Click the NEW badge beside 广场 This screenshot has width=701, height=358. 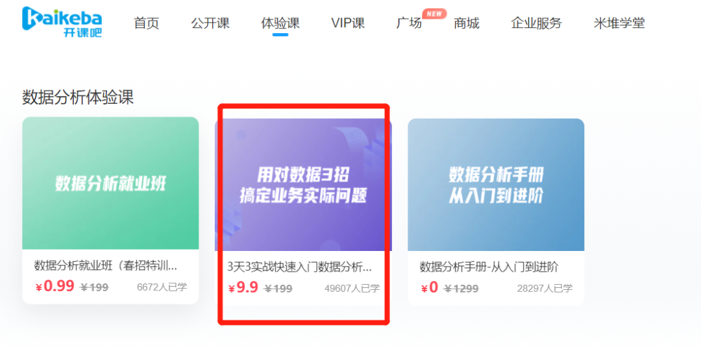pos(434,14)
